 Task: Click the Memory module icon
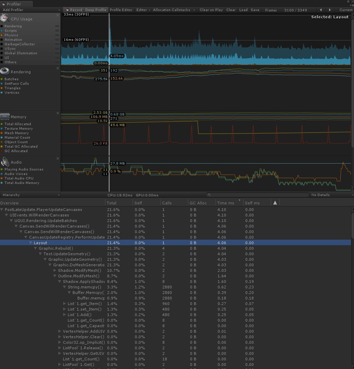click(x=4, y=116)
